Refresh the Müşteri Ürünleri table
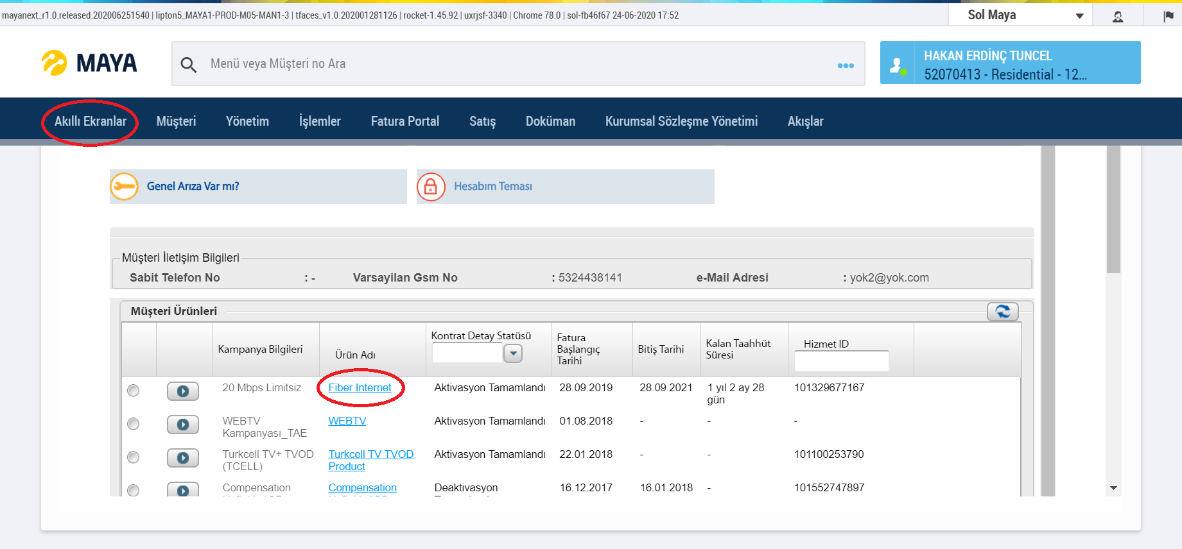This screenshot has height=549, width=1182. 1003,312
